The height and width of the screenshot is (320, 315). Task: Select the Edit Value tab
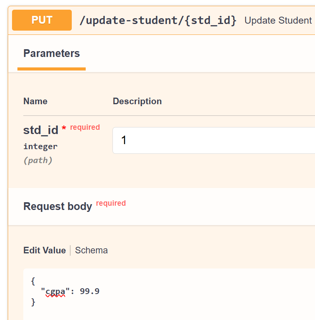click(45, 250)
